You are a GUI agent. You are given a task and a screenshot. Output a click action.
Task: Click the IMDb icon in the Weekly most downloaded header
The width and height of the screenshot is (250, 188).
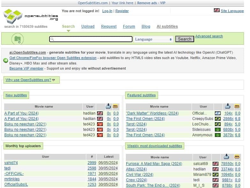pos(237,157)
